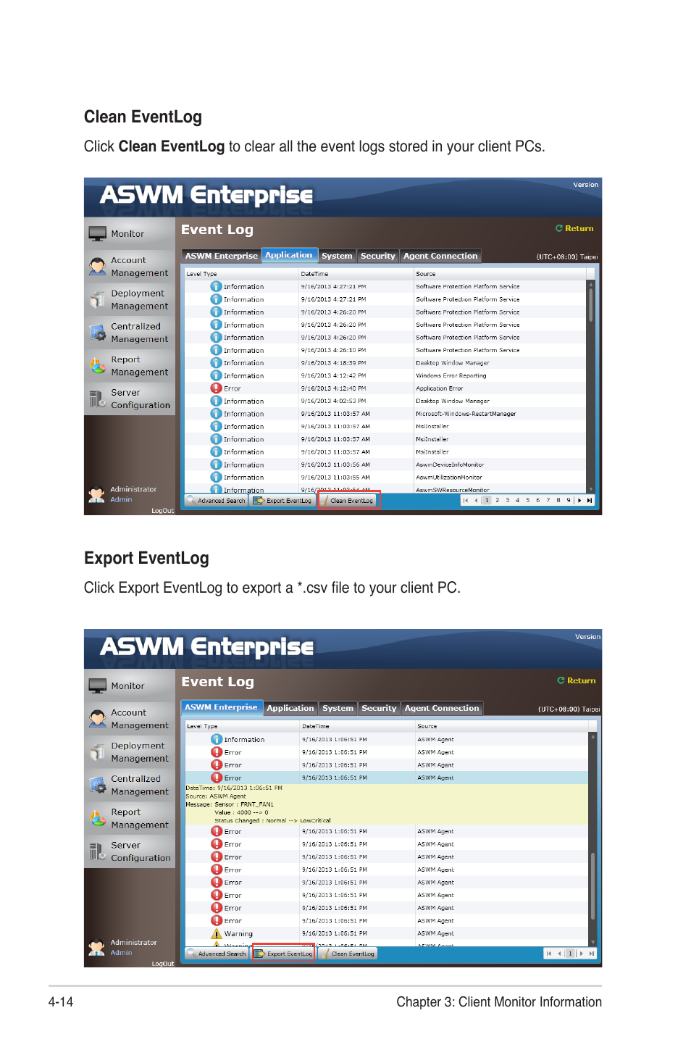The width and height of the screenshot is (691, 1042).
Task: Go to first page in lower screenshot pager
Action: click(549, 953)
